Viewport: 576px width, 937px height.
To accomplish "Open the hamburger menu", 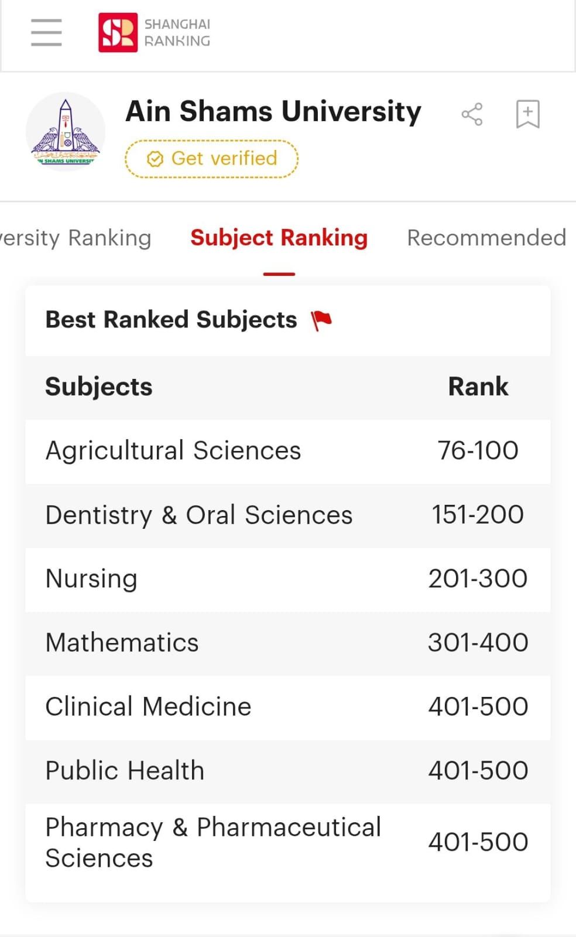I will click(x=46, y=32).
